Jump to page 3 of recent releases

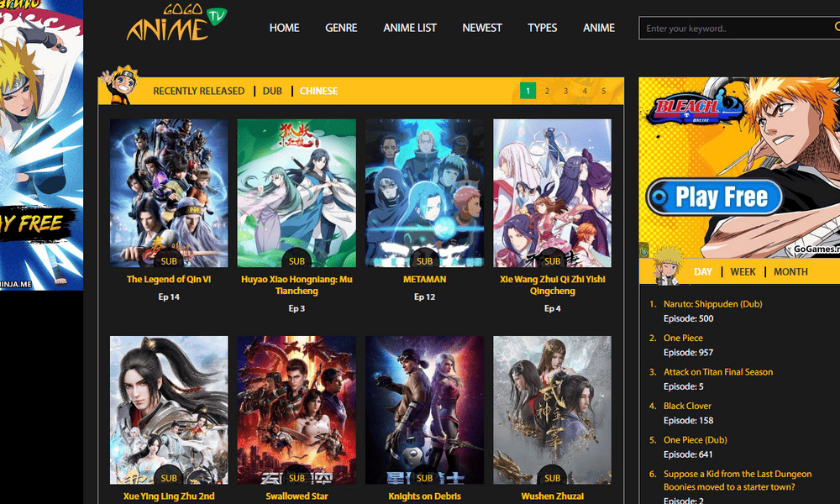(565, 91)
